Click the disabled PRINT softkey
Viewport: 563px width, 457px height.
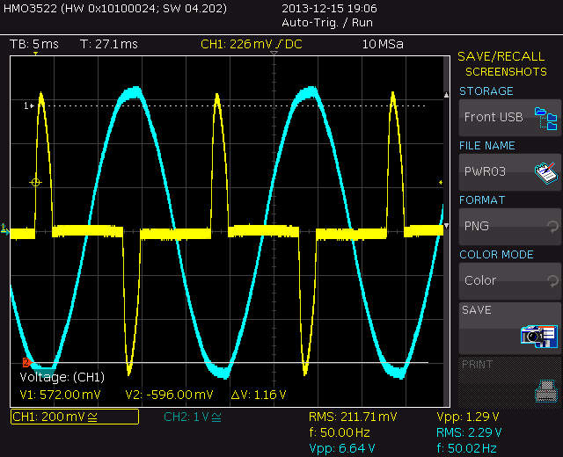click(510, 382)
